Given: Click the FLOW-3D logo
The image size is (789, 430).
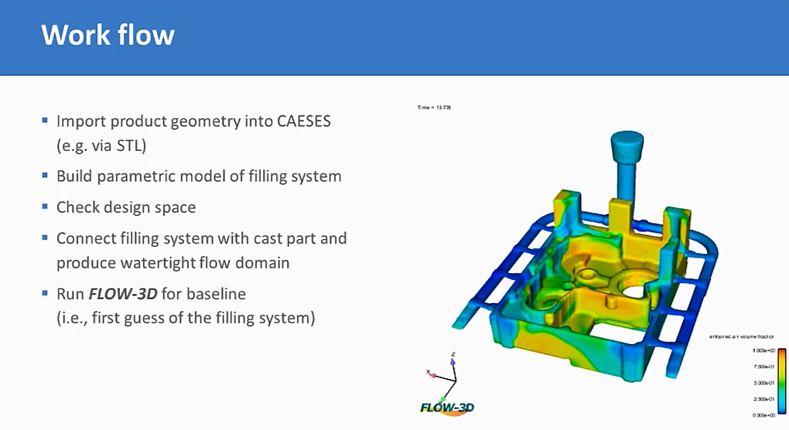Looking at the screenshot, I should (x=447, y=407).
